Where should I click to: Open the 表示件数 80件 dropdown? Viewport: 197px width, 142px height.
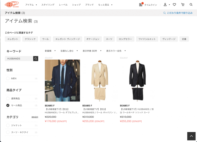(92, 51)
